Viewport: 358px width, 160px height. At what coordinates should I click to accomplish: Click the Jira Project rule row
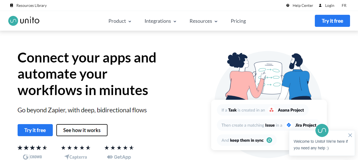[x=269, y=125]
